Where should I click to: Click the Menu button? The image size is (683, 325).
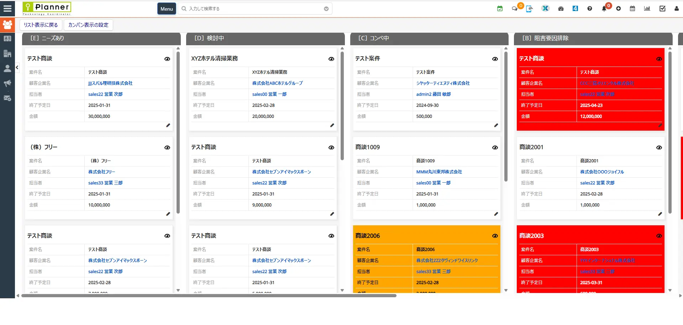coord(167,9)
